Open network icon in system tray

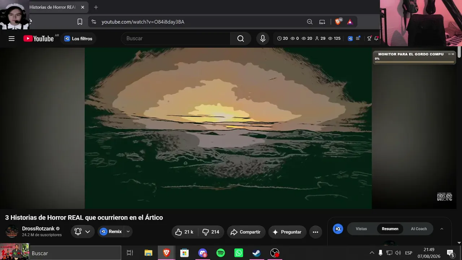pos(389,253)
